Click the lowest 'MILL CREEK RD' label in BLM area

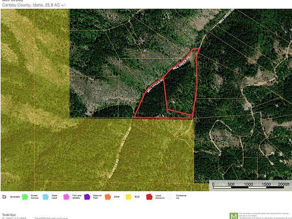[x=114, y=168]
